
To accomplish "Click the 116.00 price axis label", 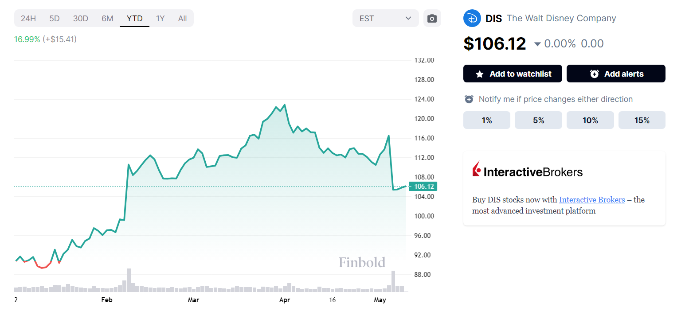I will [424, 138].
